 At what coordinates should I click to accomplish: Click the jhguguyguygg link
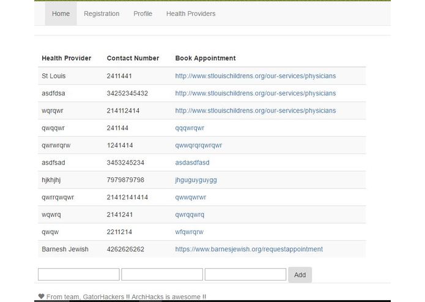196,180
